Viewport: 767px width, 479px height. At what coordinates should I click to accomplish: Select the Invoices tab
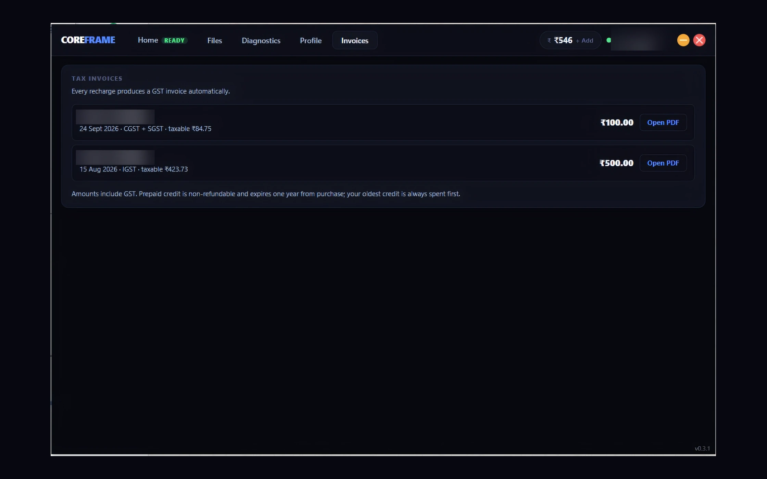[355, 40]
